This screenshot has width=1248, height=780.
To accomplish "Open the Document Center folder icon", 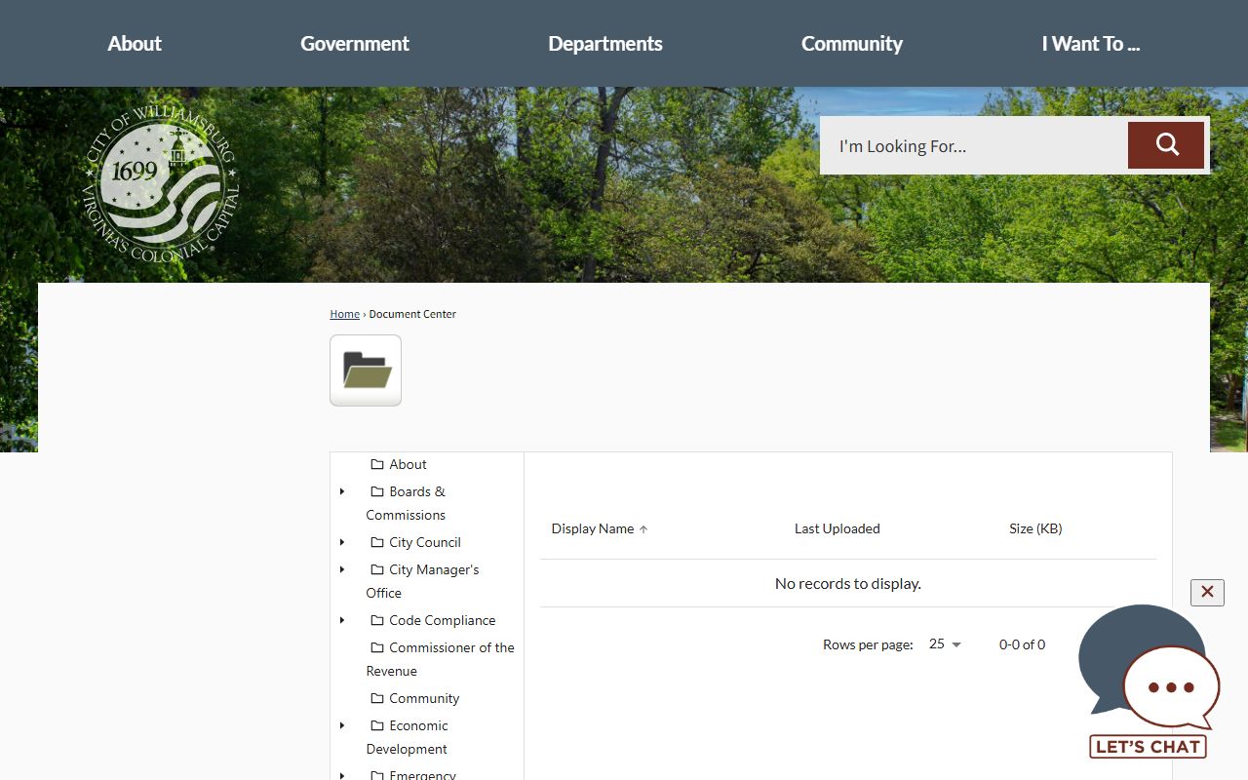I will [x=366, y=370].
